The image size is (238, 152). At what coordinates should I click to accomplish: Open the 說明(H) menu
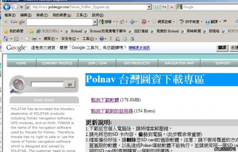click(98, 15)
